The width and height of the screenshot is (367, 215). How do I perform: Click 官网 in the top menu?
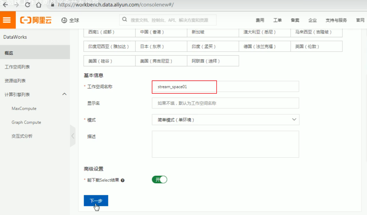coord(360,20)
